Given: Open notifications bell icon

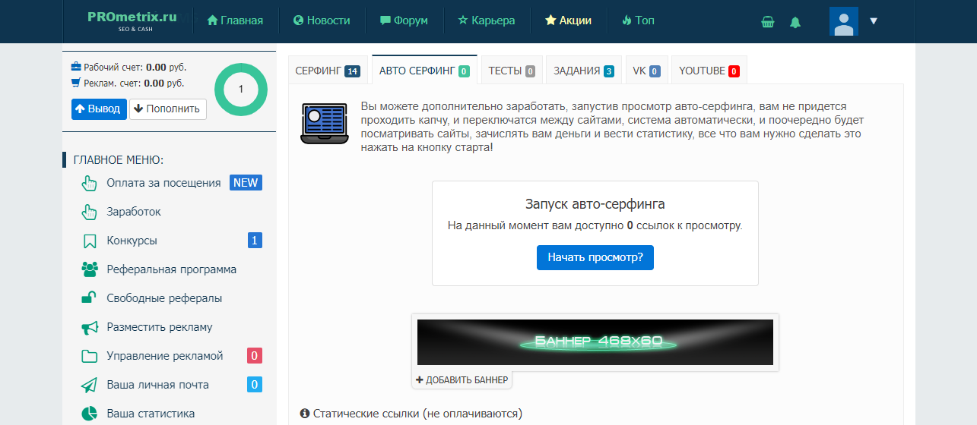Looking at the screenshot, I should tap(795, 22).
